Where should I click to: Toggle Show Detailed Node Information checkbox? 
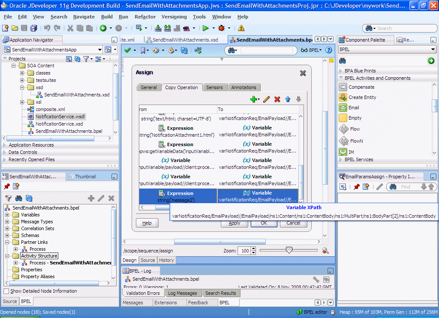(6, 291)
